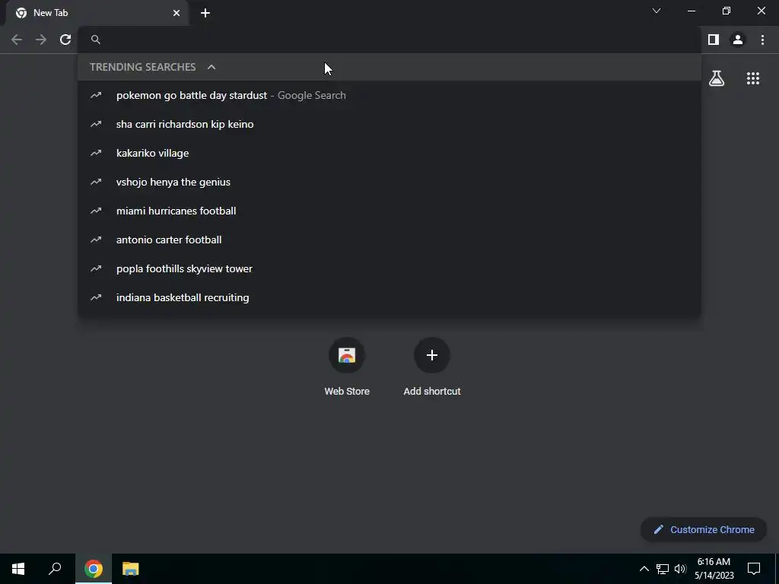Select antonio carter football suggestion
Viewport: 779px width, 584px height.
[389, 240]
